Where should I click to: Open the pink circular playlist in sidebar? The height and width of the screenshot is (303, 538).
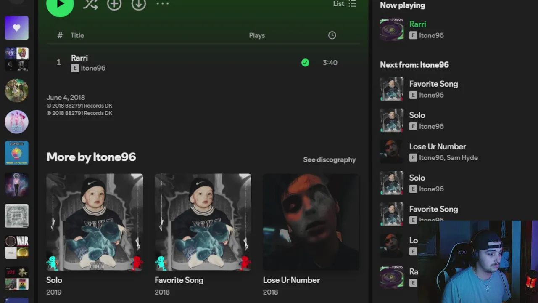[x=16, y=122]
